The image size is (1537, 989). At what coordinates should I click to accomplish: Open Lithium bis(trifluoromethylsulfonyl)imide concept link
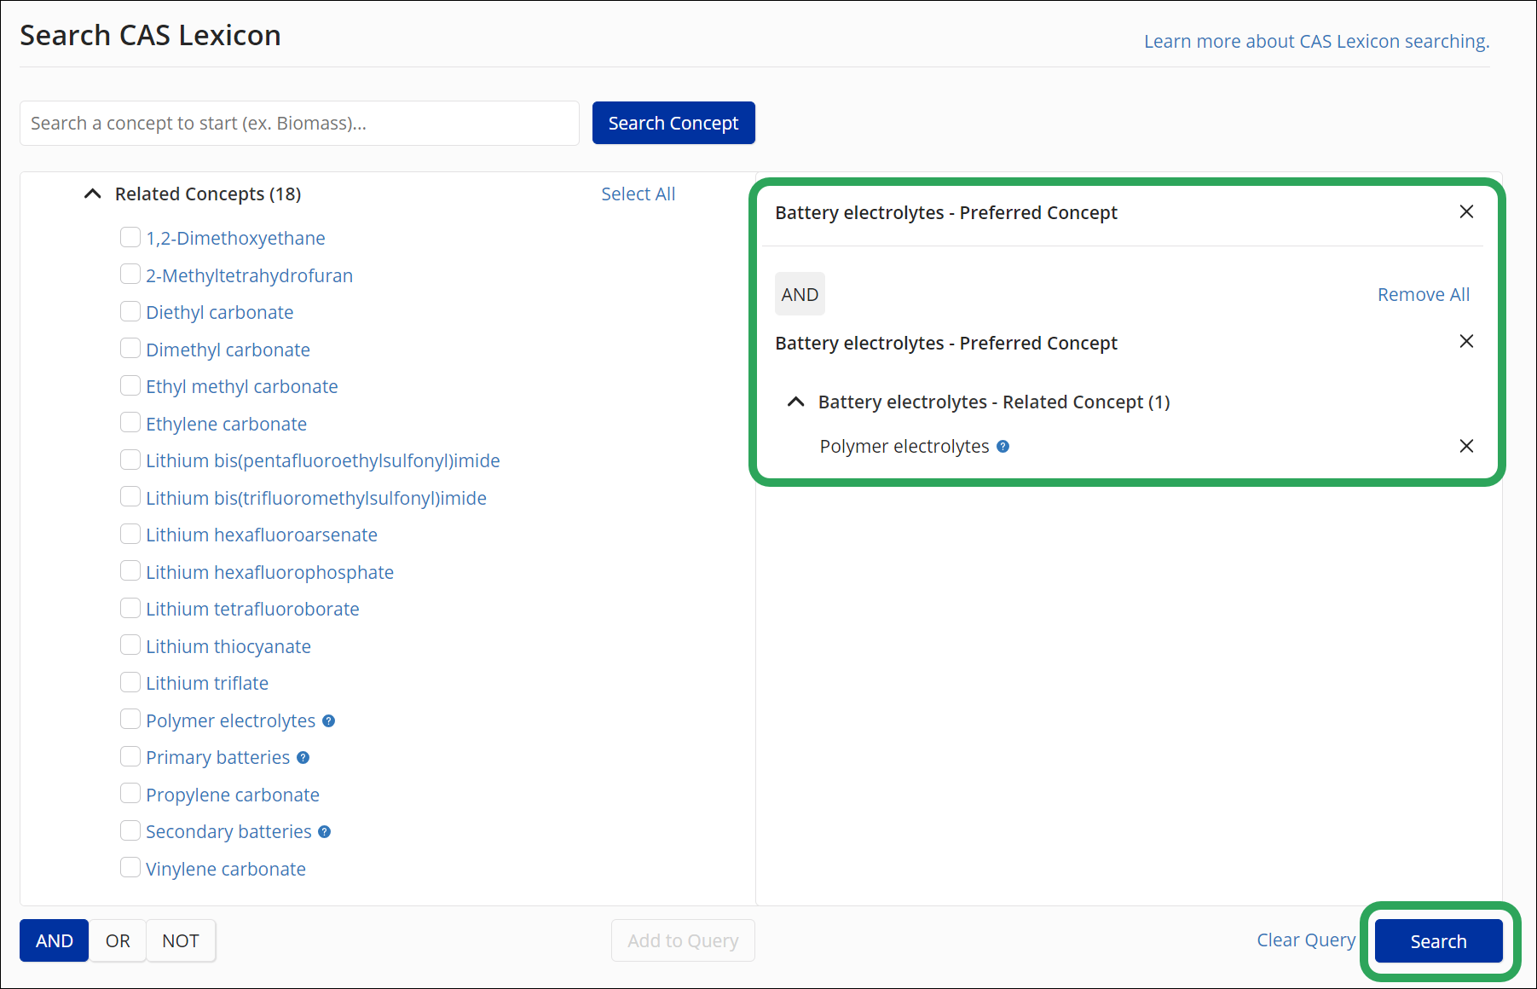(x=316, y=498)
